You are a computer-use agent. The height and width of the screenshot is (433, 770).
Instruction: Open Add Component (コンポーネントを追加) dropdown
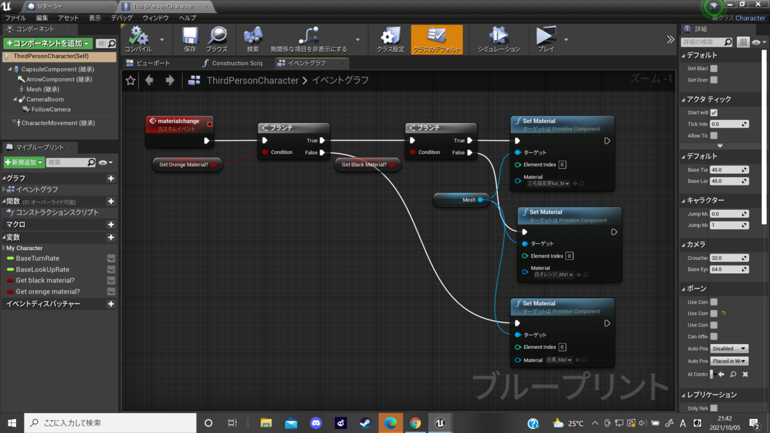[48, 43]
